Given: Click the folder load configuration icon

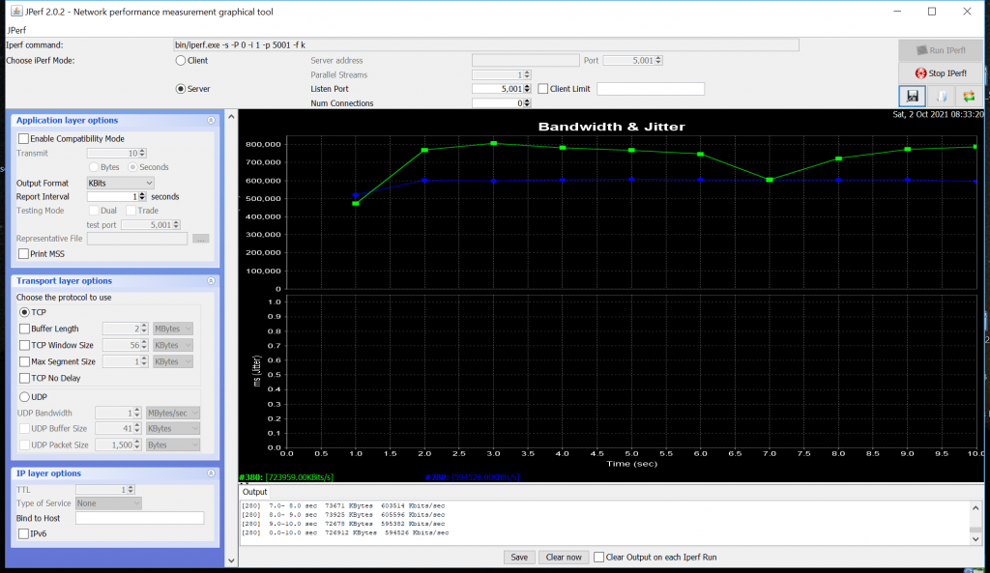Looking at the screenshot, I should pos(941,96).
